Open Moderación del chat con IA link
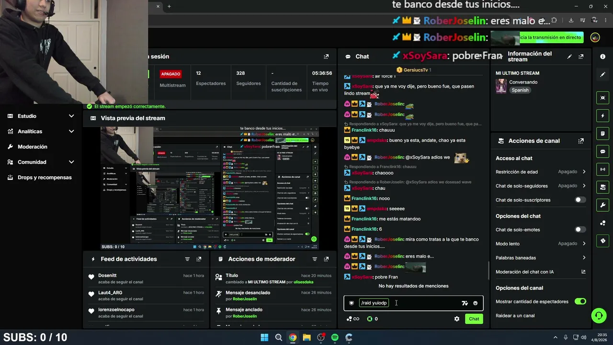This screenshot has width=613, height=345. click(541, 272)
